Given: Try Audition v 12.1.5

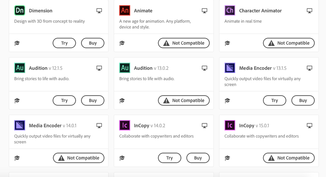Looking at the screenshot, I should pyautogui.click(x=64, y=100).
